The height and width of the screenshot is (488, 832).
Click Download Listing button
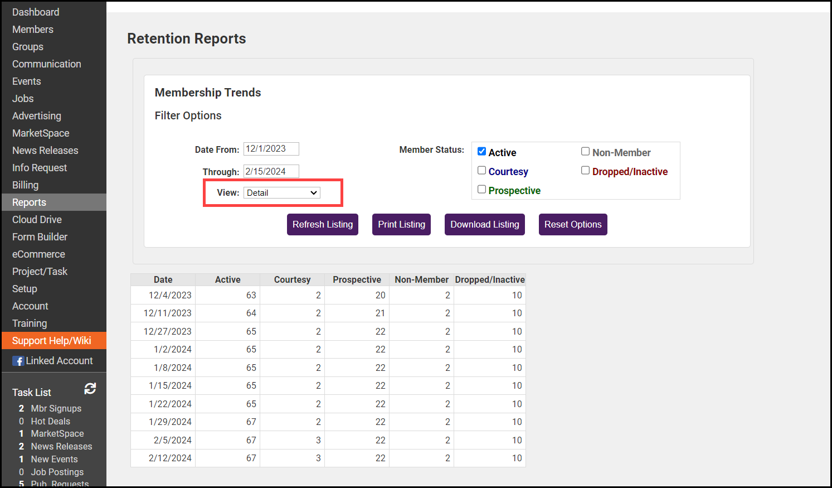(484, 225)
